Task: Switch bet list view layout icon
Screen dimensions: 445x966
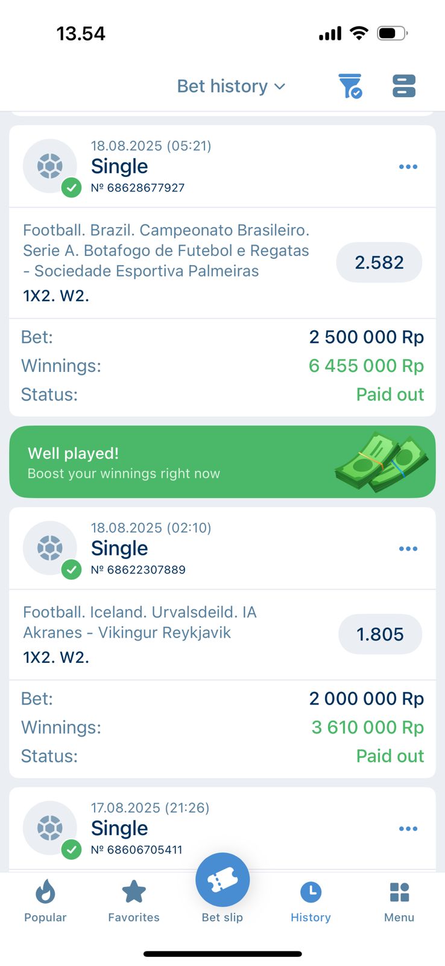Action: pyautogui.click(x=403, y=86)
